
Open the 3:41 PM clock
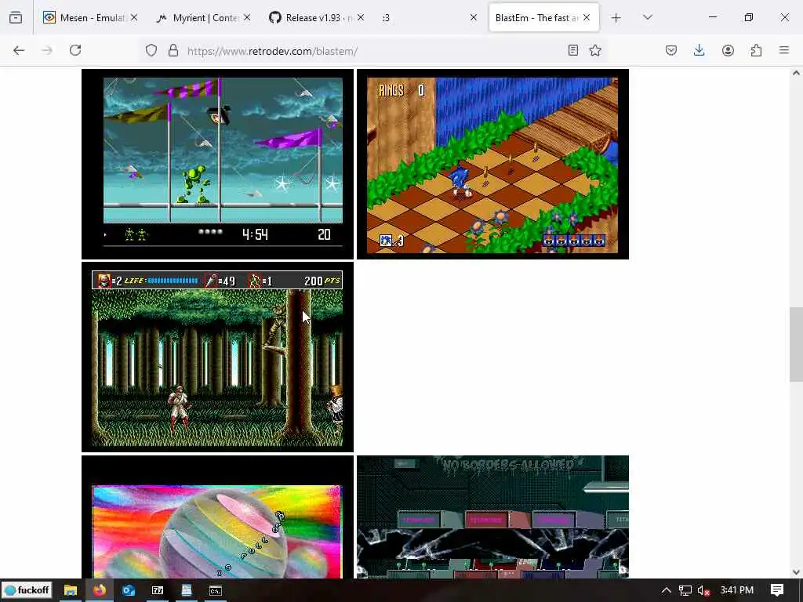pyautogui.click(x=737, y=590)
